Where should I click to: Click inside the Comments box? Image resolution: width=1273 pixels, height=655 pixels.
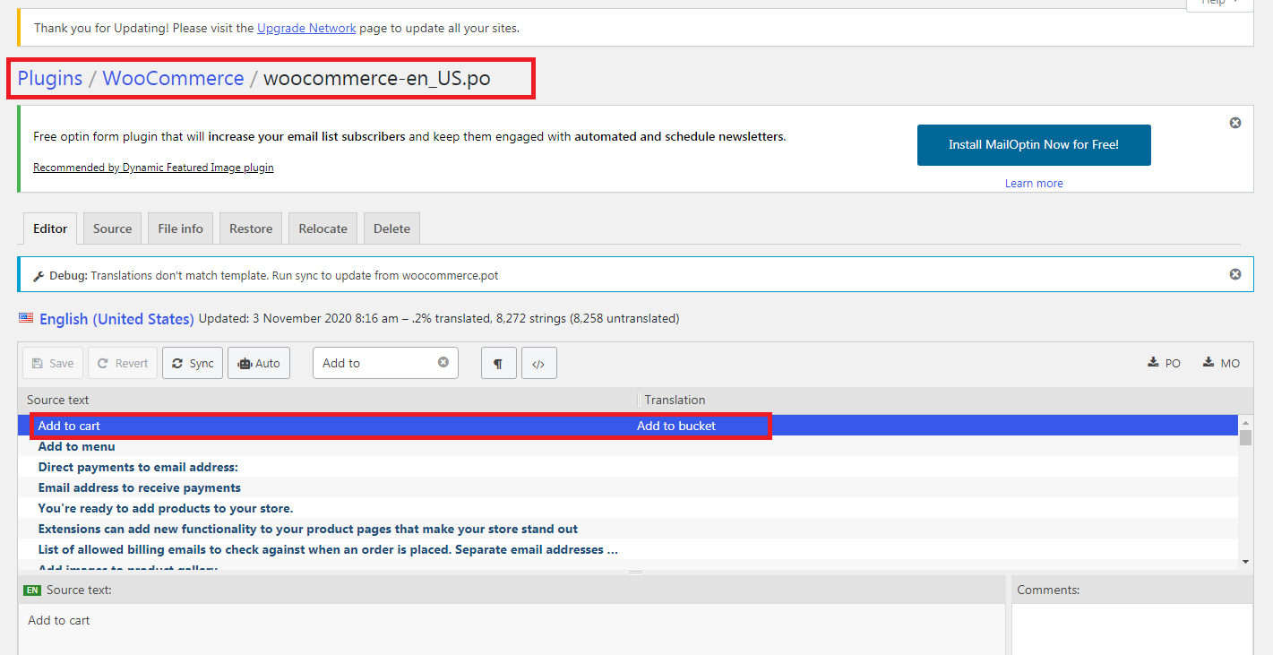point(1132,629)
